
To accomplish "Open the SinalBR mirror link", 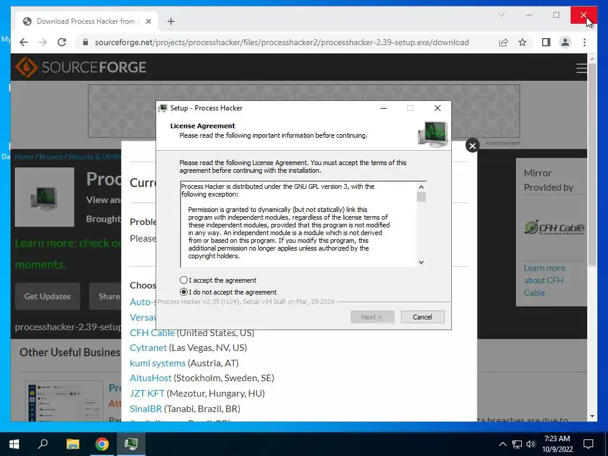I will click(x=146, y=408).
